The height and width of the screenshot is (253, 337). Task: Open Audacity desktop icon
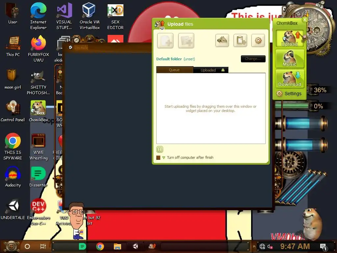click(x=13, y=177)
